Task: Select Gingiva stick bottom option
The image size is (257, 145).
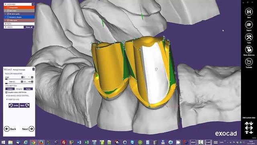Action: [x=19, y=89]
